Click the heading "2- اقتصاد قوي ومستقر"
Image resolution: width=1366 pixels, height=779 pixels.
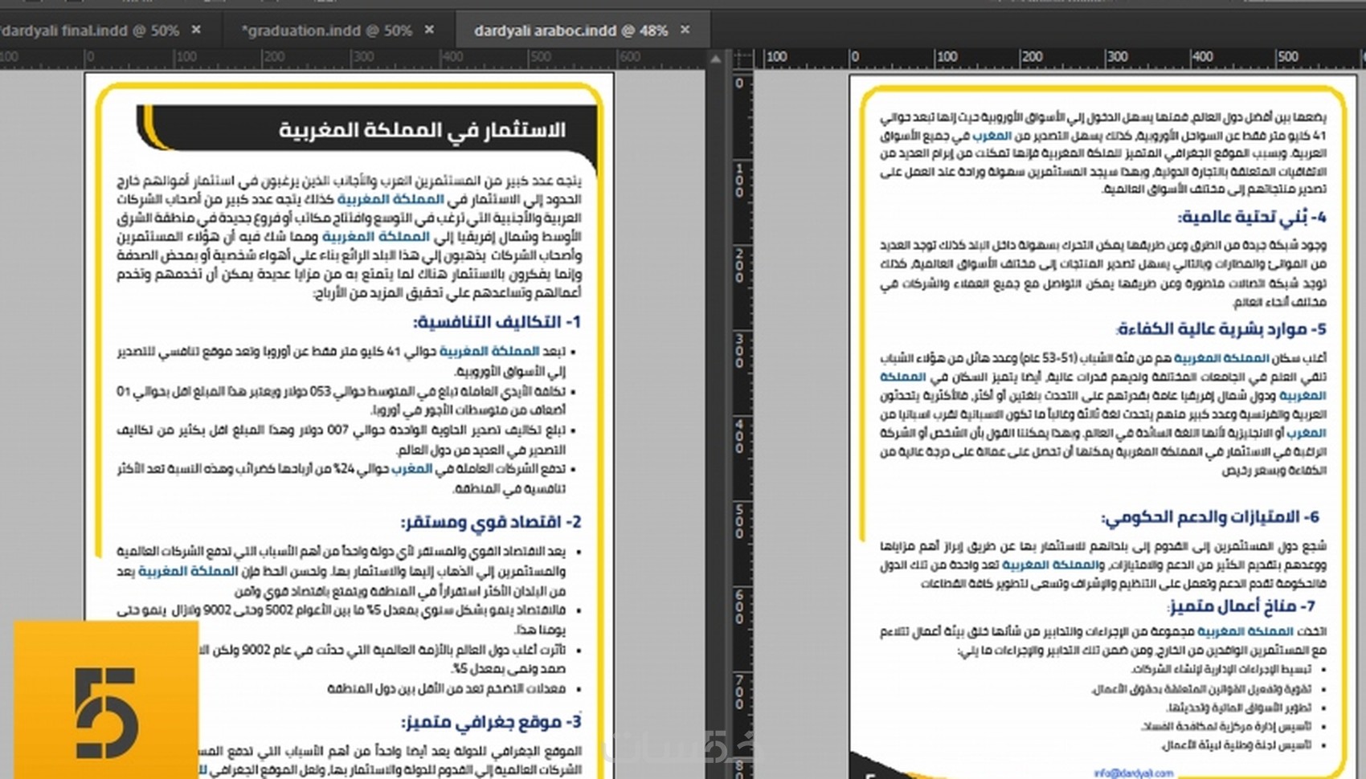click(491, 522)
